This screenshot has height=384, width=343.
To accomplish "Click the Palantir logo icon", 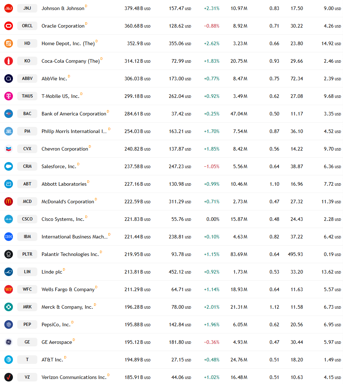I will [9, 254].
